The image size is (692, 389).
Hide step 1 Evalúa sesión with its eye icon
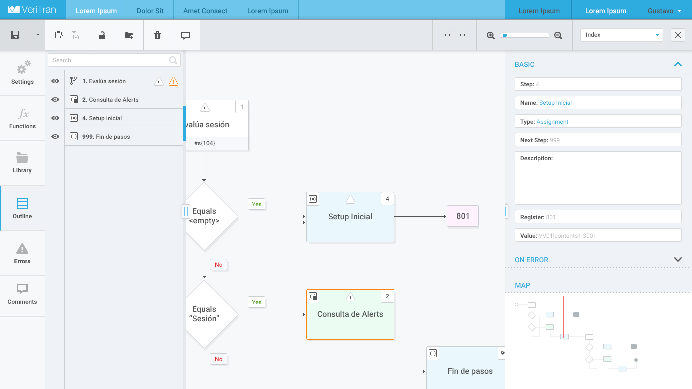pos(55,81)
